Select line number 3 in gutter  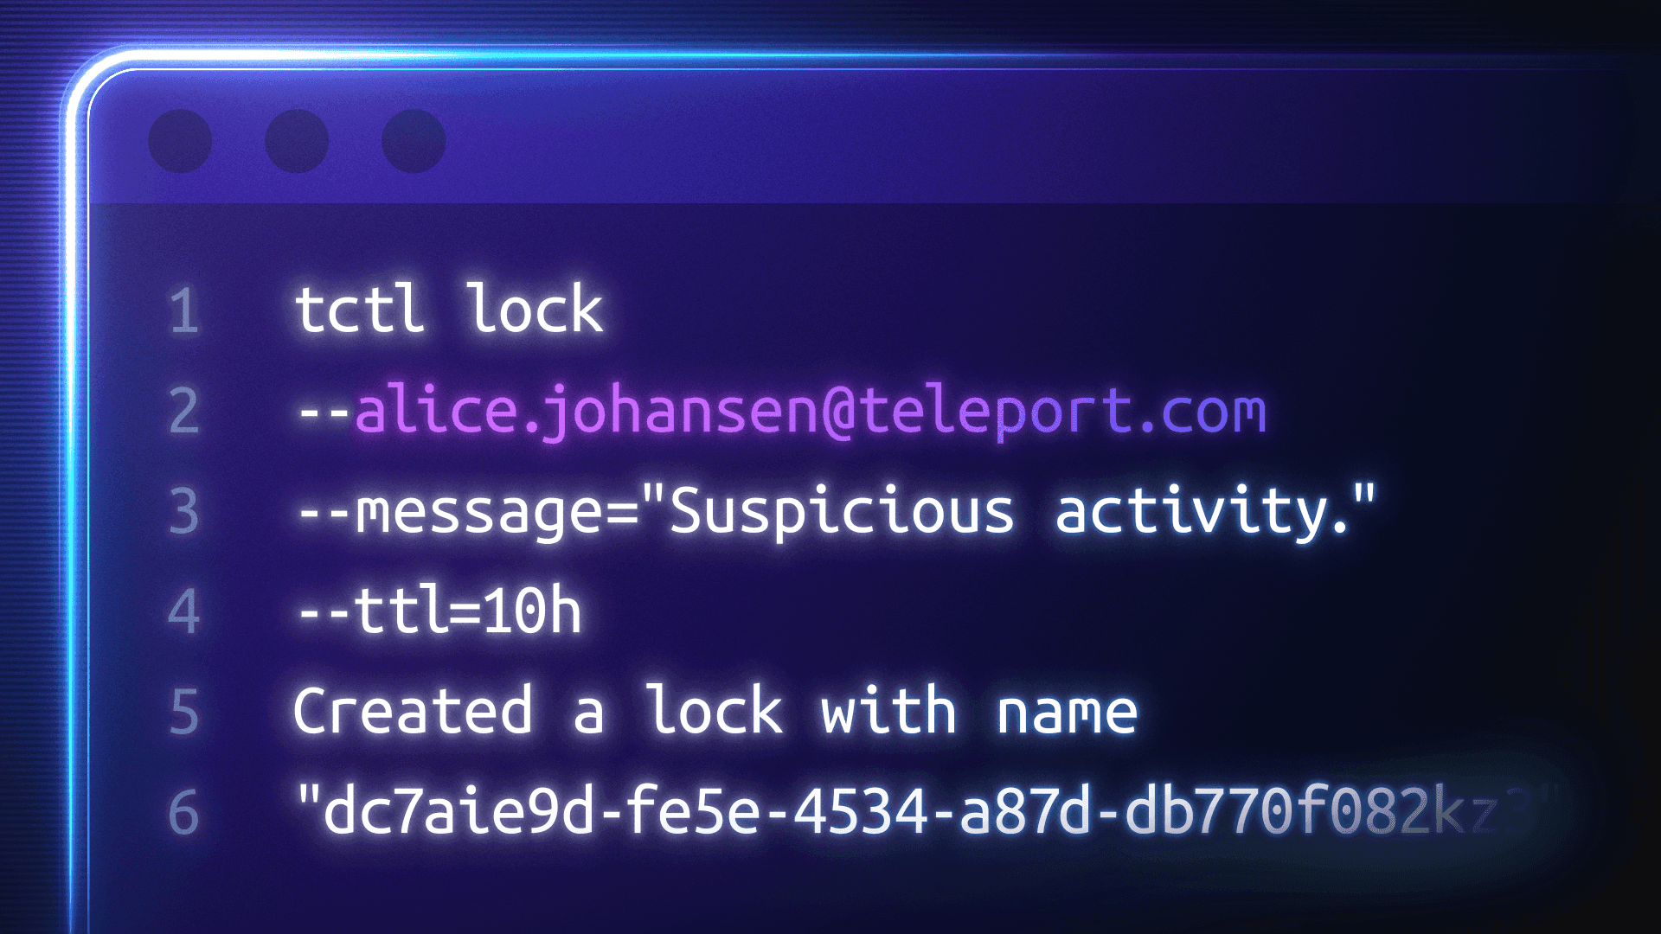click(184, 511)
